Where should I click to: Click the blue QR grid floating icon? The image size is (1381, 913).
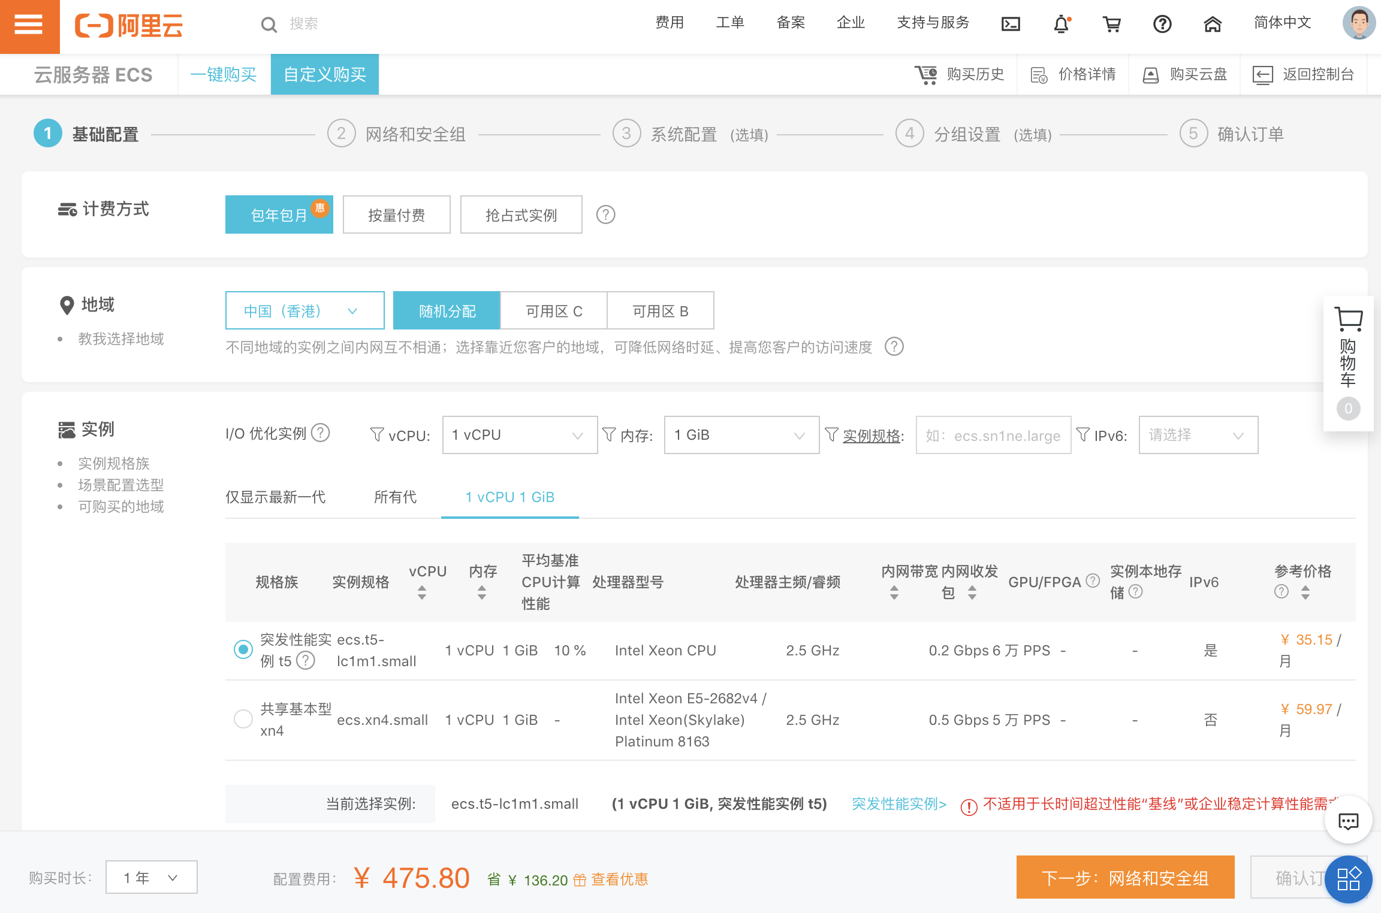pos(1348,879)
